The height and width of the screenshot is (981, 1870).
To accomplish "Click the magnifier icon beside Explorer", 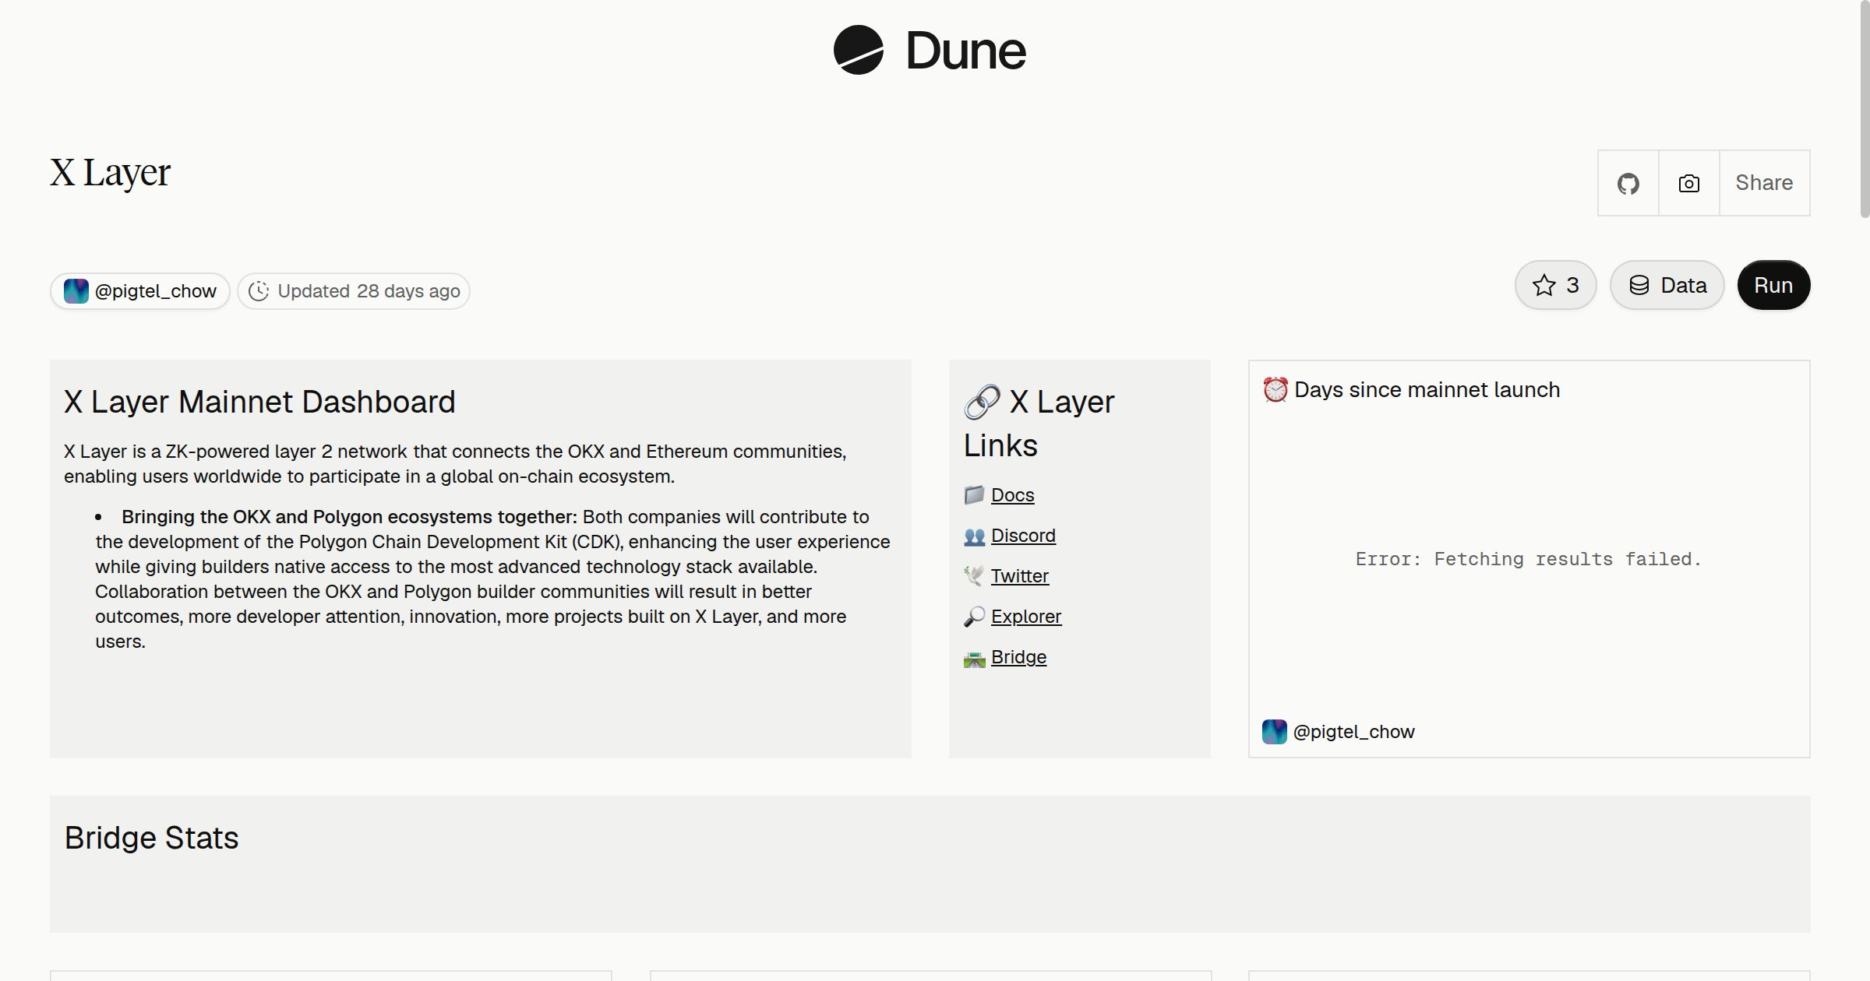I will coord(974,617).
